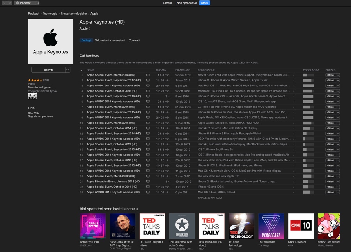Open the Dettagli tab
This screenshot has width=351, height=252.
(86, 41)
